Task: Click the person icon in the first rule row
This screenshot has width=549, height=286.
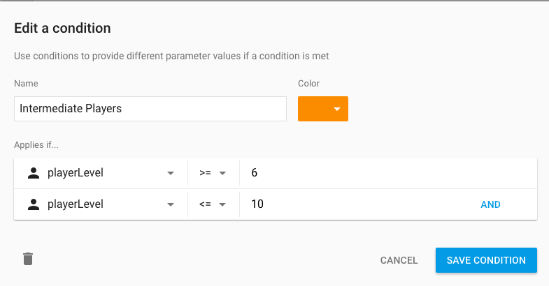Action: coord(34,173)
